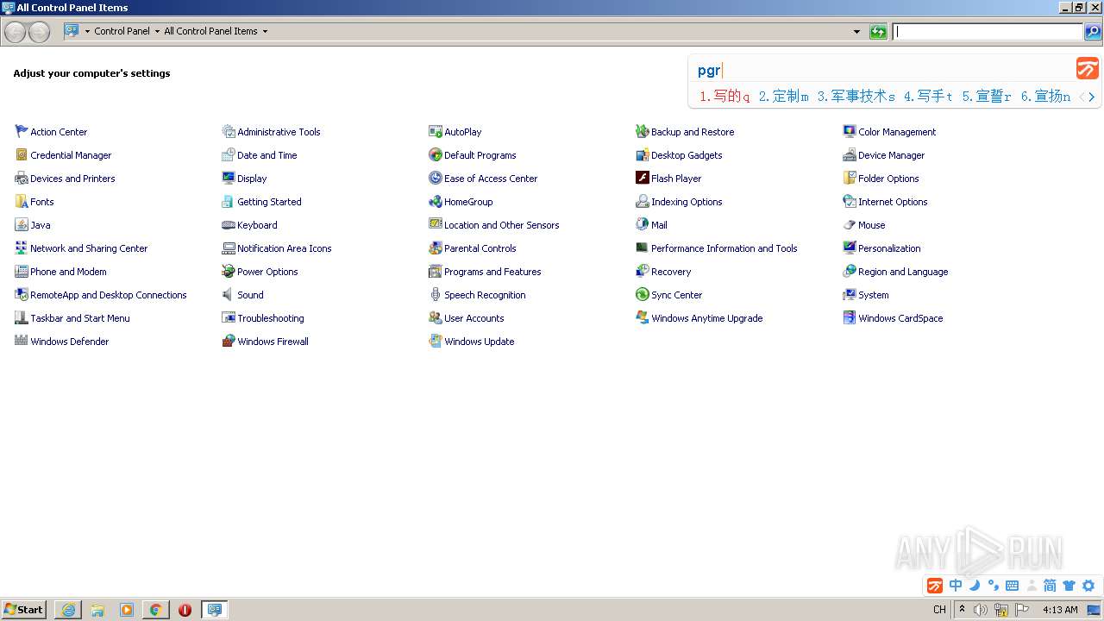The image size is (1104, 621).
Task: Open the Windows Update icon
Action: pos(436,341)
